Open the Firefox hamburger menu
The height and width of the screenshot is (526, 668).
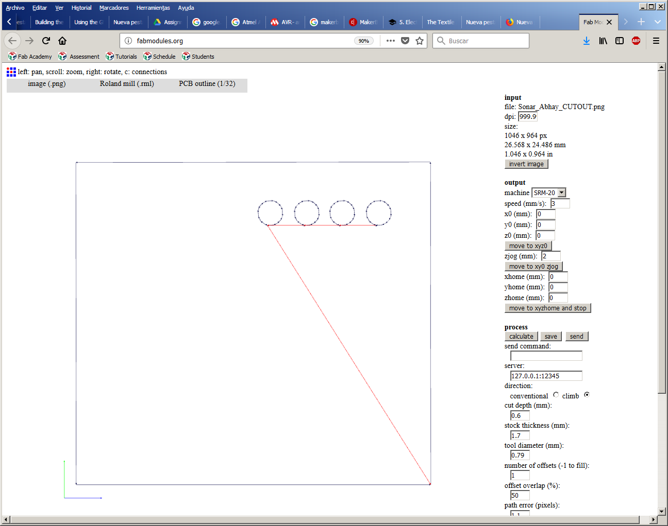point(656,41)
